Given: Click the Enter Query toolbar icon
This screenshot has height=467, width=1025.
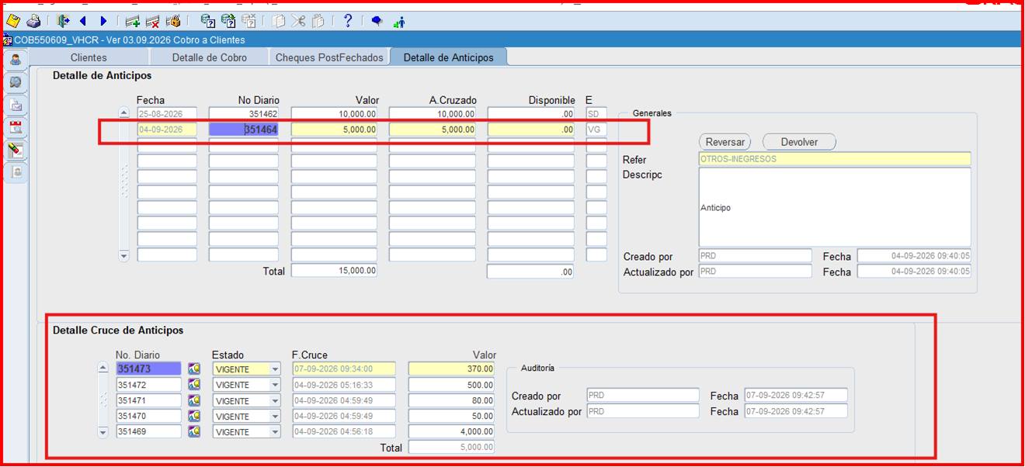Looking at the screenshot, I should pos(208,21).
